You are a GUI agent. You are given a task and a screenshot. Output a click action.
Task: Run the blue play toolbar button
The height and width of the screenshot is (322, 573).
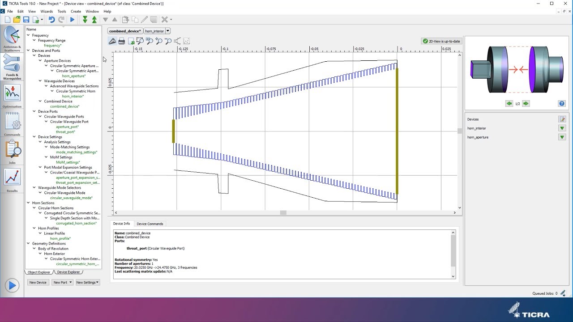(x=72, y=20)
